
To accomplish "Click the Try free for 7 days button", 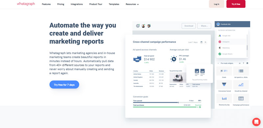I will [64, 85].
